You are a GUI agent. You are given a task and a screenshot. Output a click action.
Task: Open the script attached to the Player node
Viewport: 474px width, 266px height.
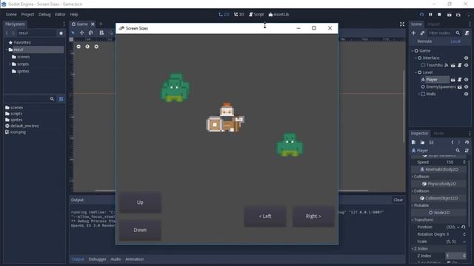click(459, 80)
